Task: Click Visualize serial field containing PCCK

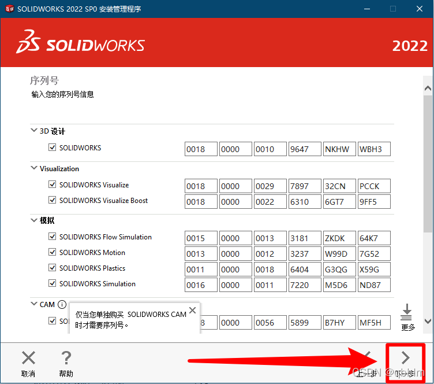Action: point(374,186)
